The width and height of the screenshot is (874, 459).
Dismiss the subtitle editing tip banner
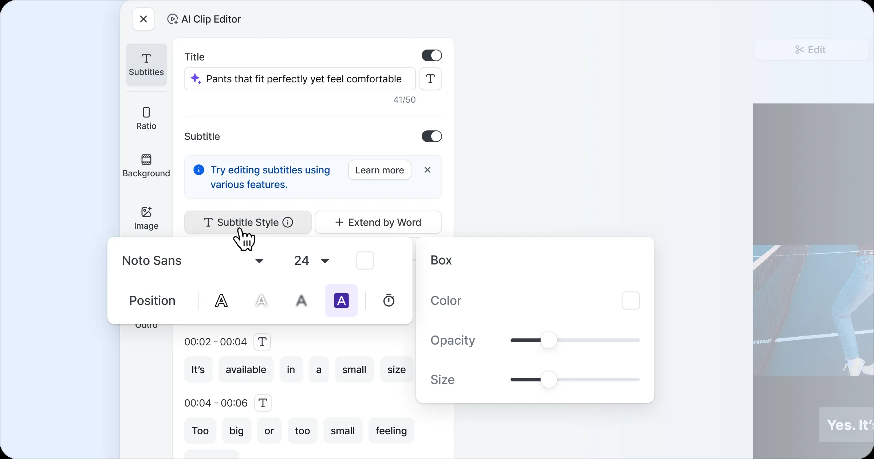428,170
